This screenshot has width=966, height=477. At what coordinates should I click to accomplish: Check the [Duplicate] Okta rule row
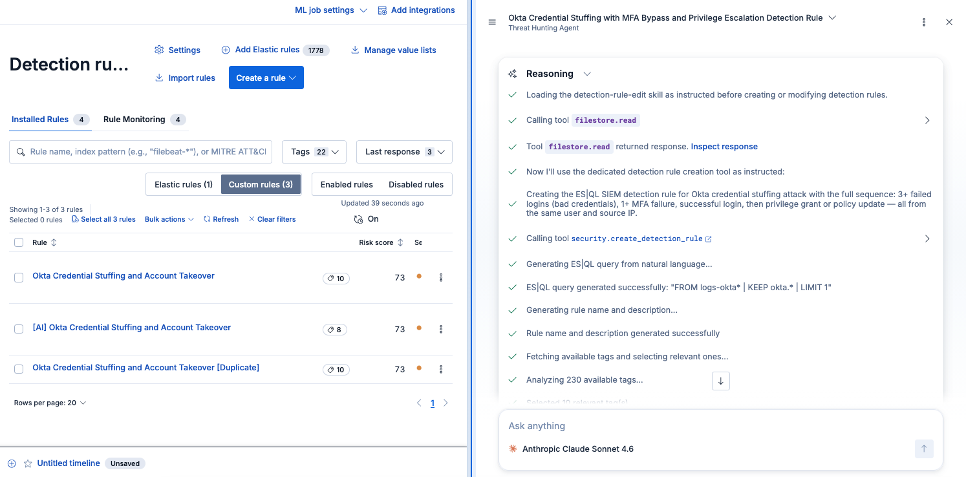point(19,369)
